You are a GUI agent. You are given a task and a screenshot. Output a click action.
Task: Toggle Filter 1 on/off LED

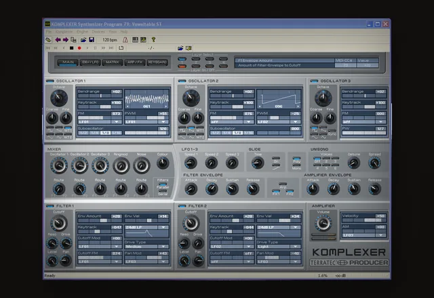50,206
